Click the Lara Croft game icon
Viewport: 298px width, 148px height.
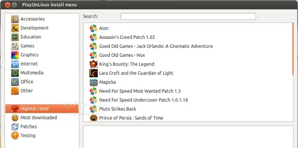pyautogui.click(x=93, y=73)
